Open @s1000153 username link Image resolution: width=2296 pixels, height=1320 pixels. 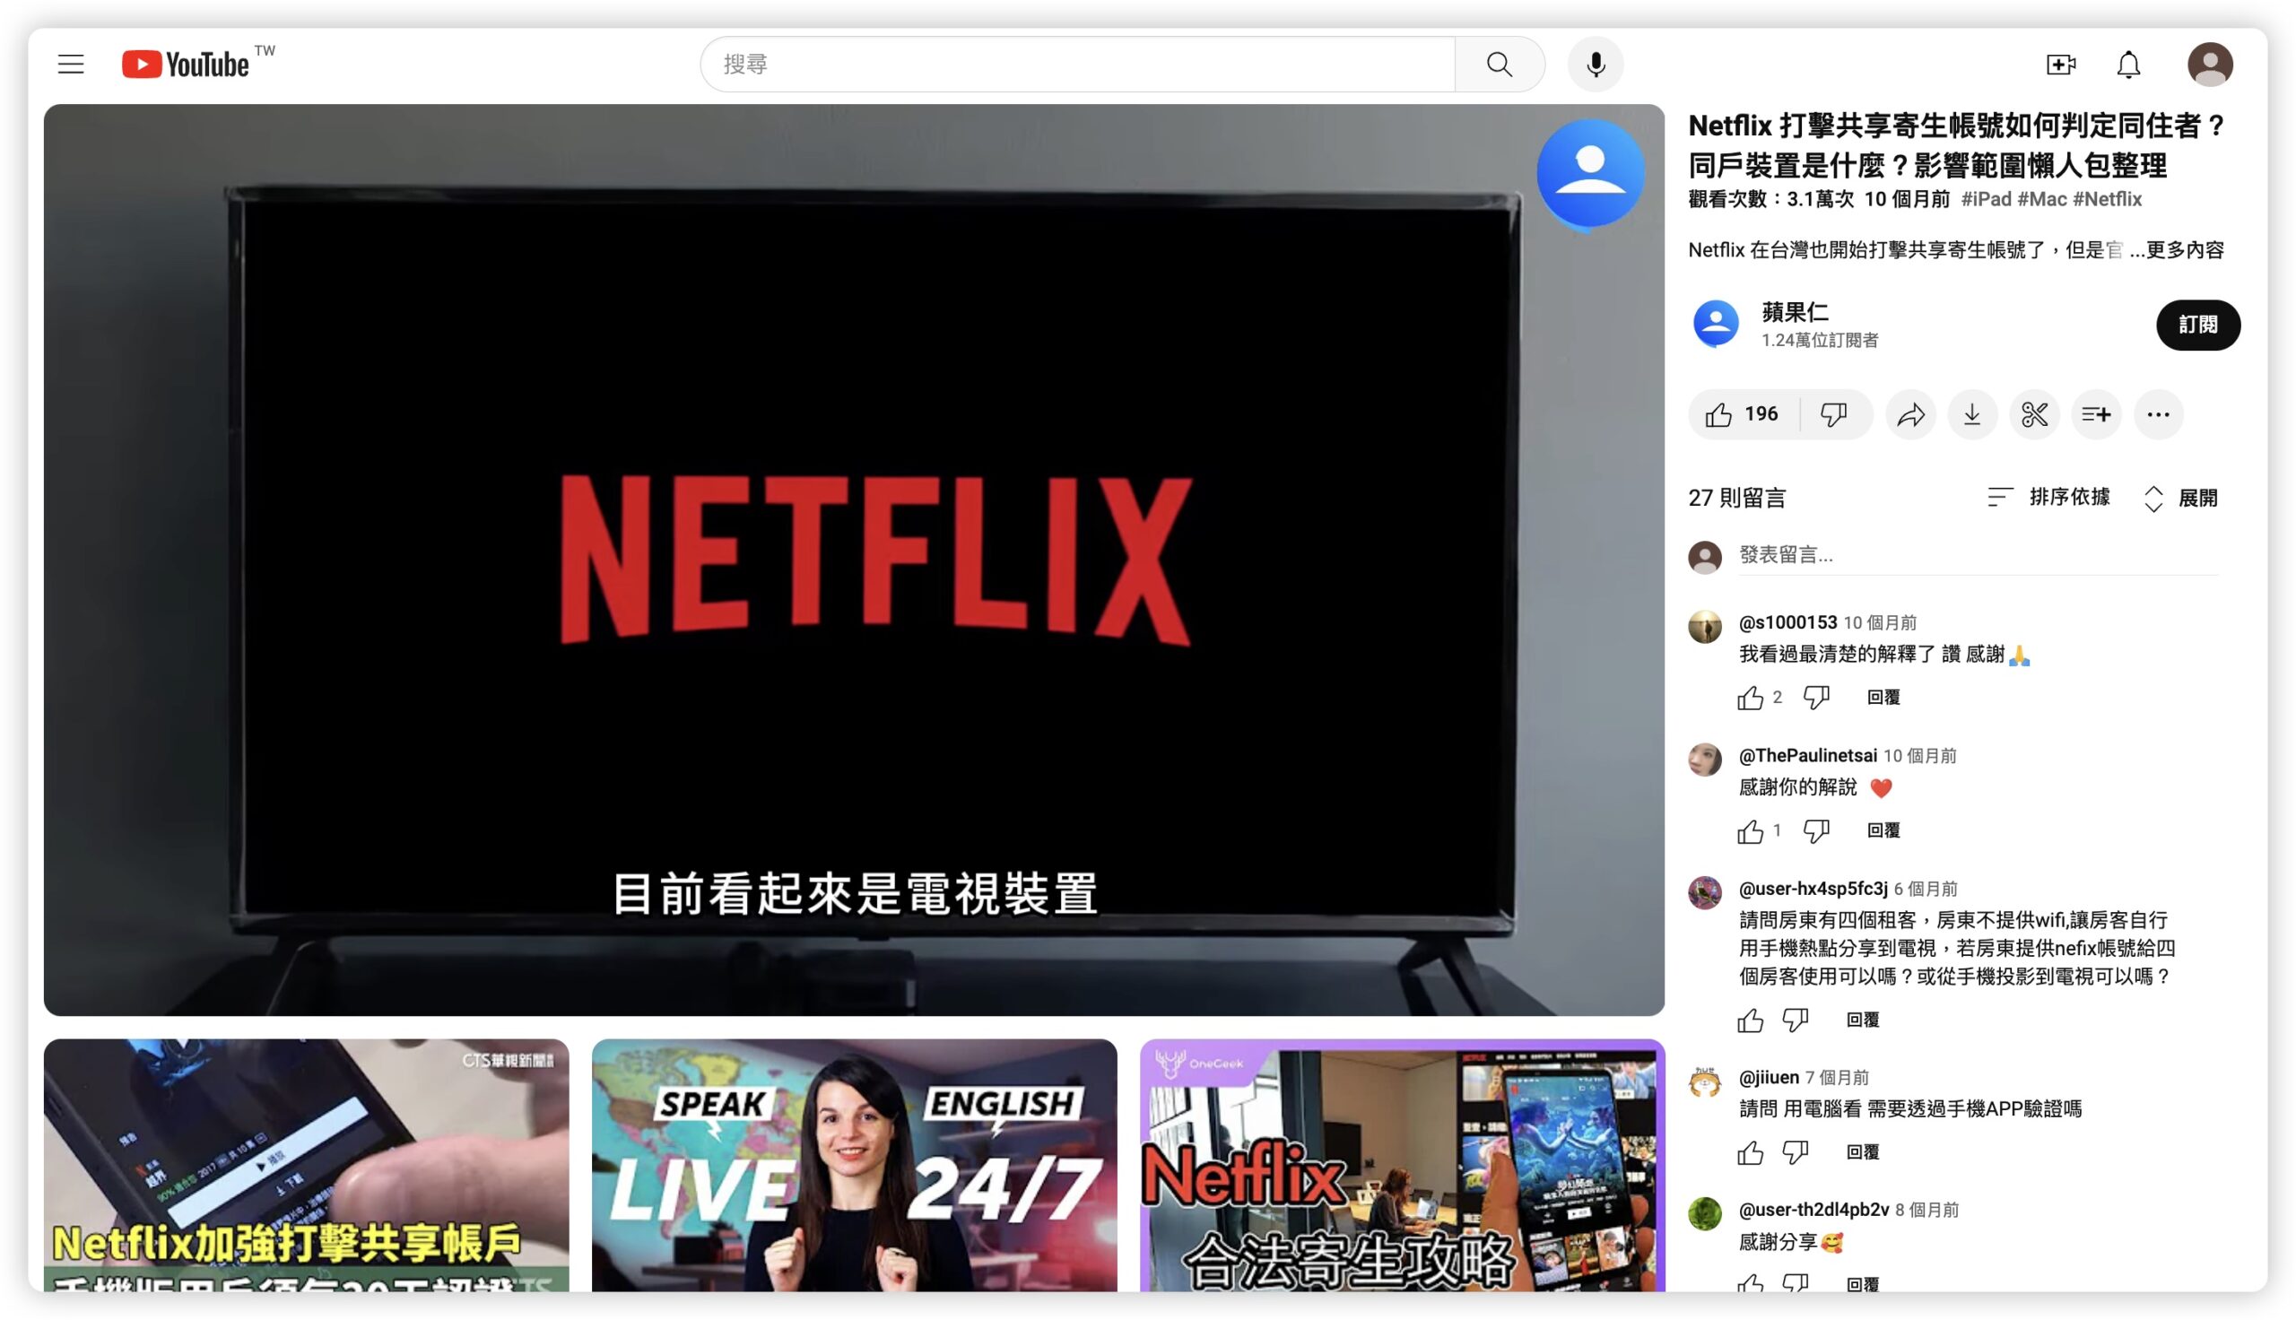pyautogui.click(x=1787, y=622)
